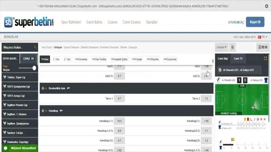Open Spor Bahisleri in top navigation
Screen dimensions: 271x152
(71, 22)
